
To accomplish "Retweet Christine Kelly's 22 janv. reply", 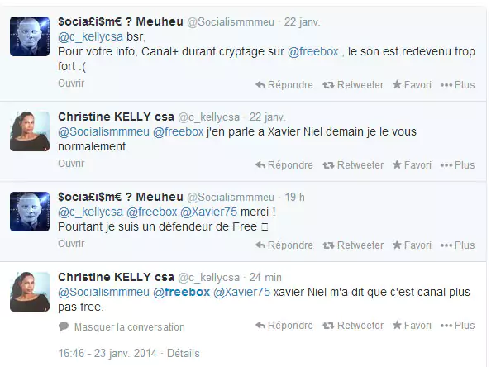I will (x=352, y=165).
